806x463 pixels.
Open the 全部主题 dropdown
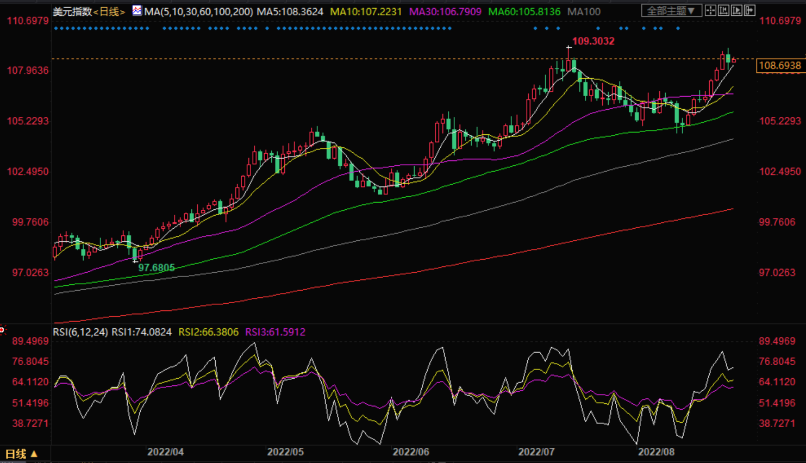pos(671,10)
